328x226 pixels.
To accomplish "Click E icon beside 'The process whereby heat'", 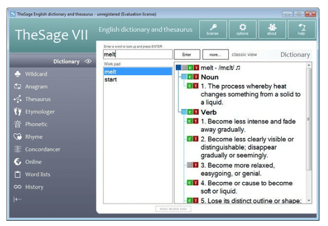I will tap(190, 86).
